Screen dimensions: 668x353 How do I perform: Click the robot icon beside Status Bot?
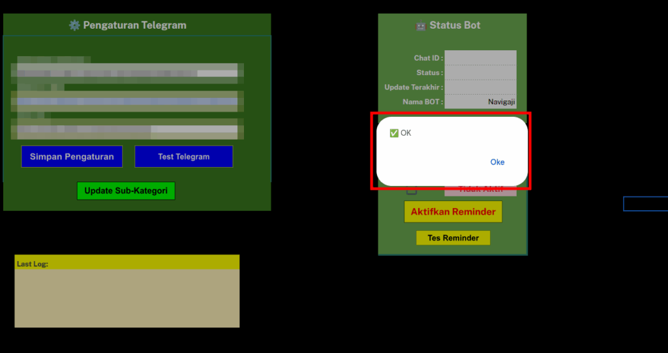pyautogui.click(x=421, y=25)
